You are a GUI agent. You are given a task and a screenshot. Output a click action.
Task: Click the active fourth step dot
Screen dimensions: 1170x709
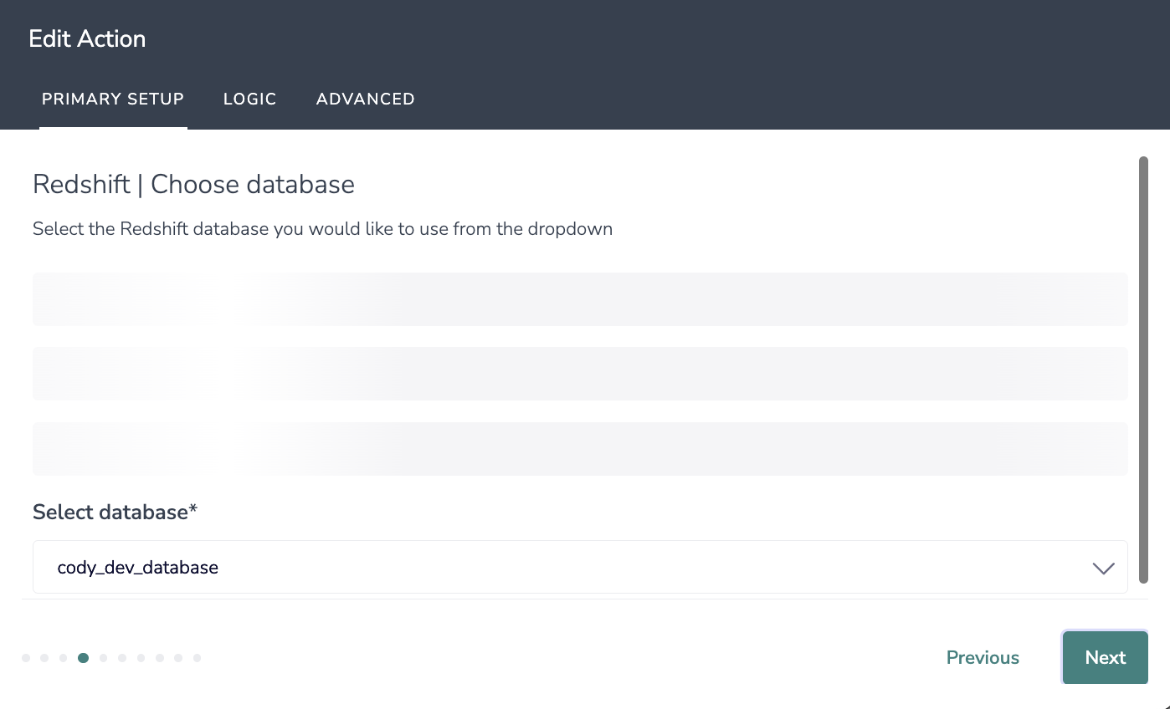coord(83,658)
